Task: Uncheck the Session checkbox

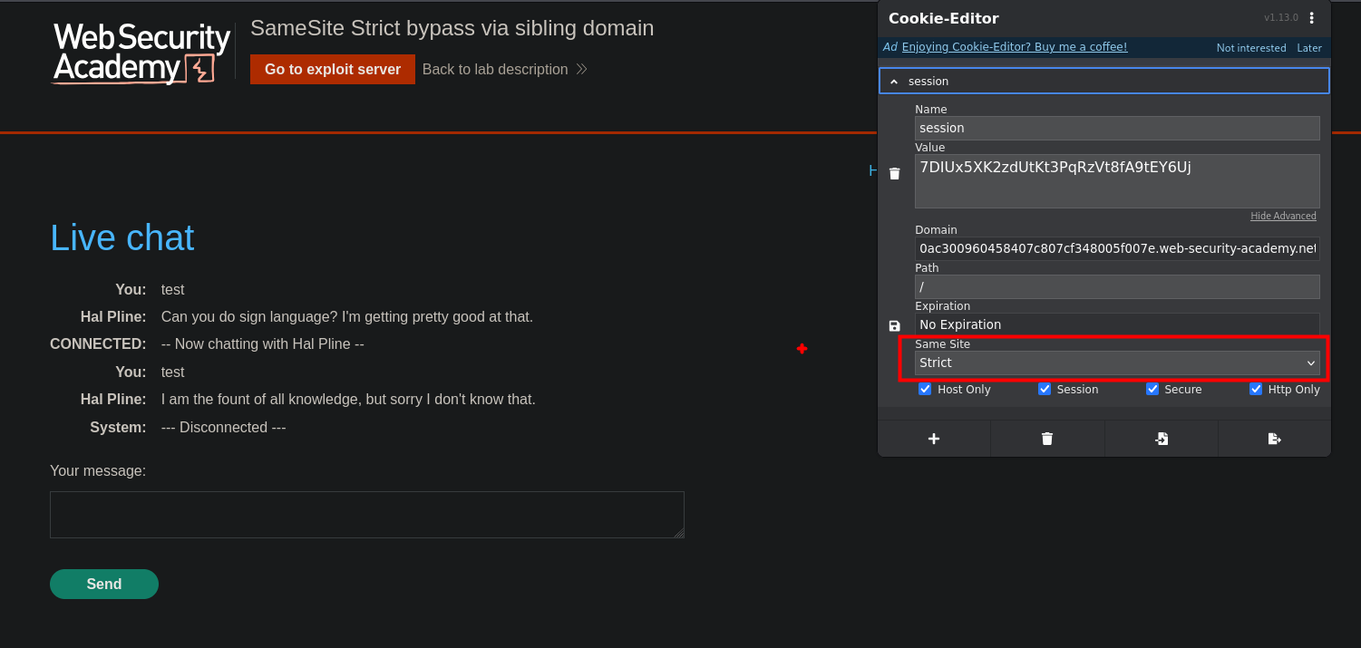Action: tap(1045, 389)
